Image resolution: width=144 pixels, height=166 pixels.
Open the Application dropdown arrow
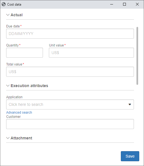(x=130, y=104)
